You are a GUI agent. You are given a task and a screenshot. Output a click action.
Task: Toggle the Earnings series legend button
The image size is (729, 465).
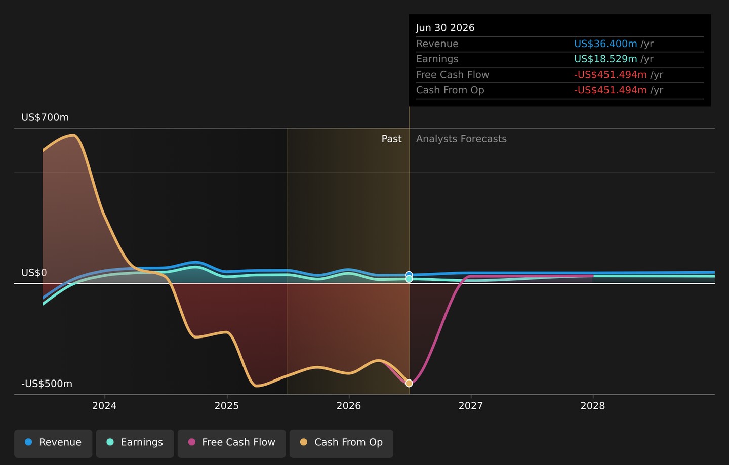point(135,443)
